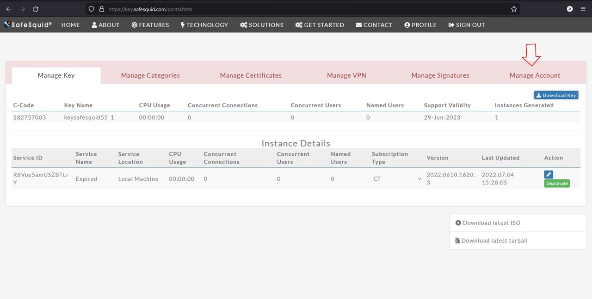This screenshot has height=299, width=592.
Task: Click the Subscription Type column header
Action: pyautogui.click(x=390, y=158)
